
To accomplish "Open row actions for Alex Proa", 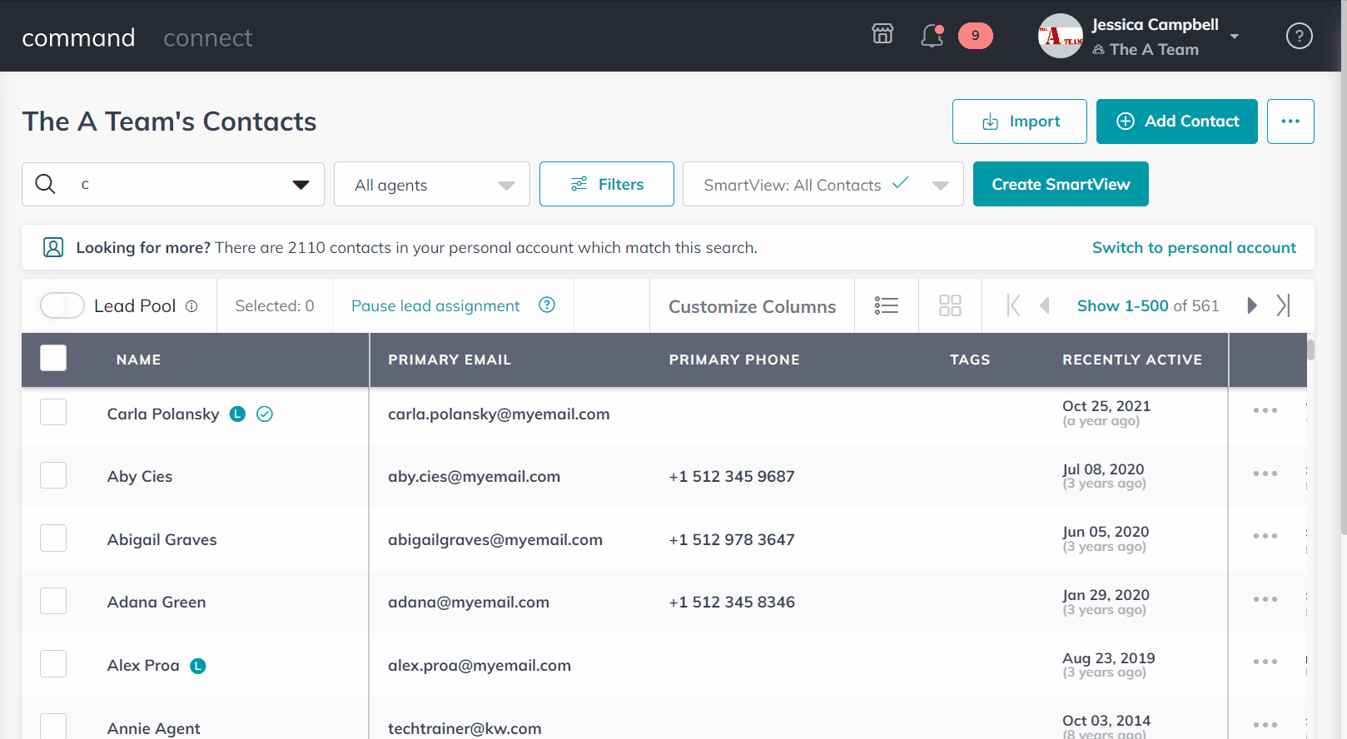I will (1265, 662).
